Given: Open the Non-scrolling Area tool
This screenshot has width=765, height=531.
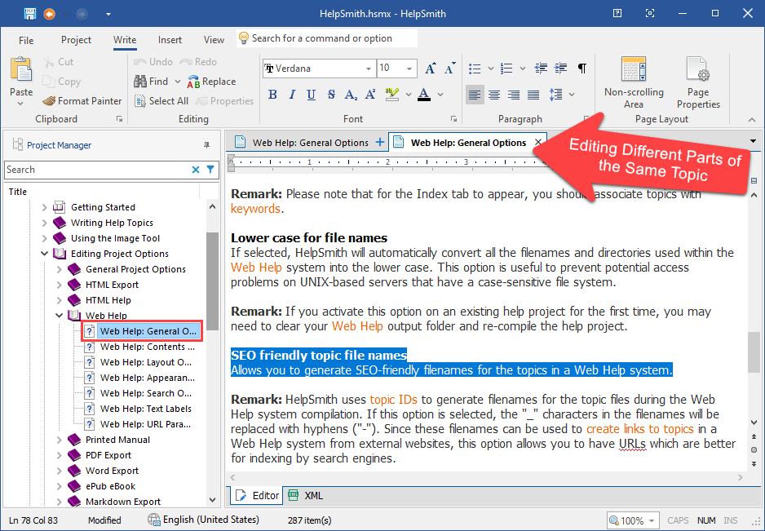Looking at the screenshot, I should click(634, 83).
